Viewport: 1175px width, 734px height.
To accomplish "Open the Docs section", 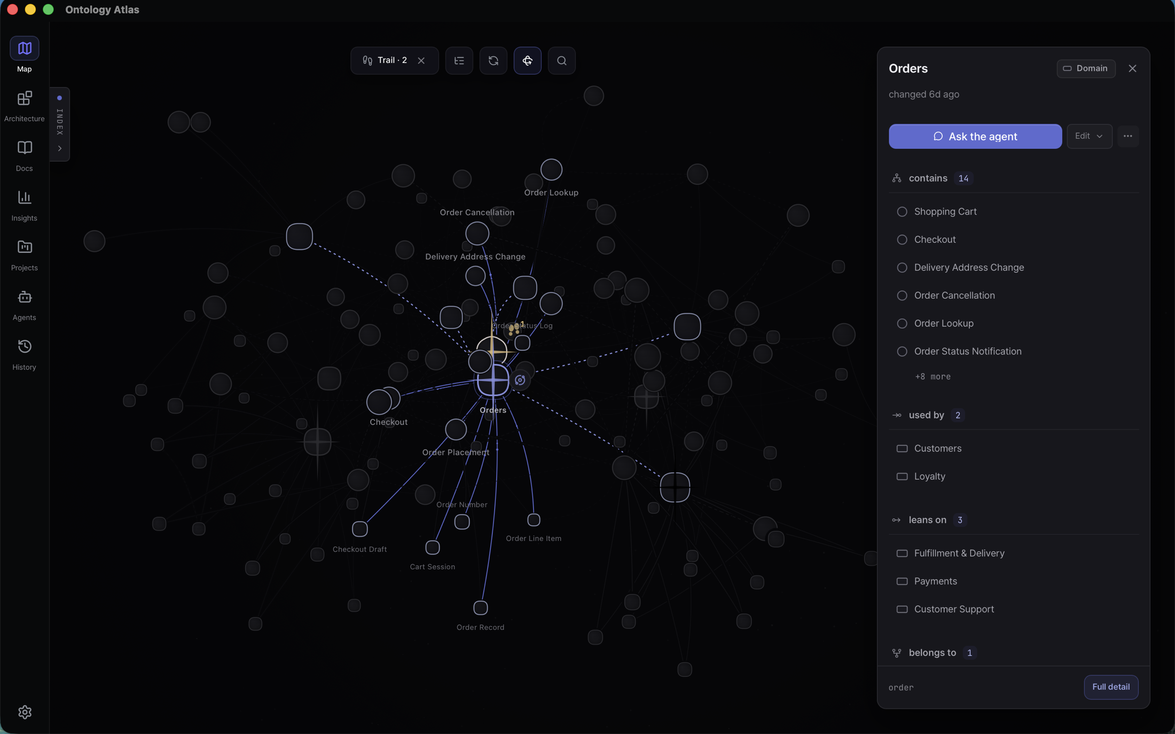I will [x=24, y=156].
